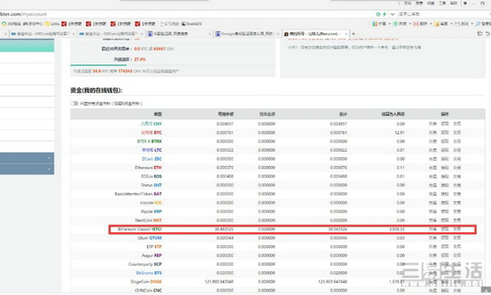Click the undo closed tab arrow icon
491x295 pixels.
tap(488, 34)
